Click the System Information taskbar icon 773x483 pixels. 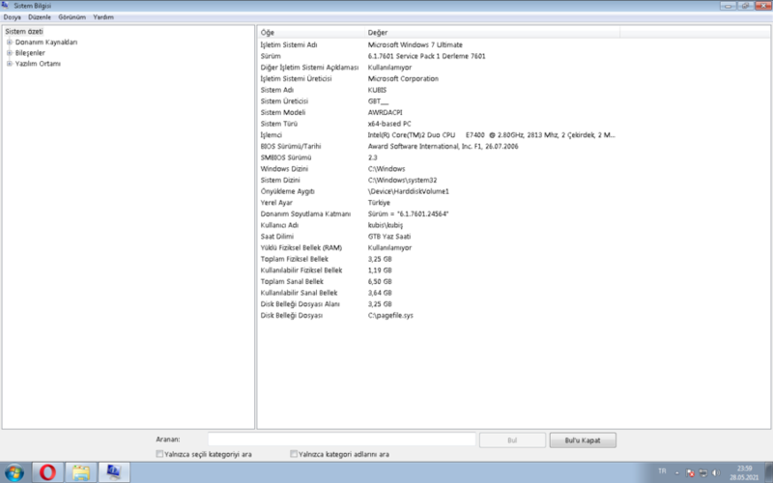click(114, 472)
